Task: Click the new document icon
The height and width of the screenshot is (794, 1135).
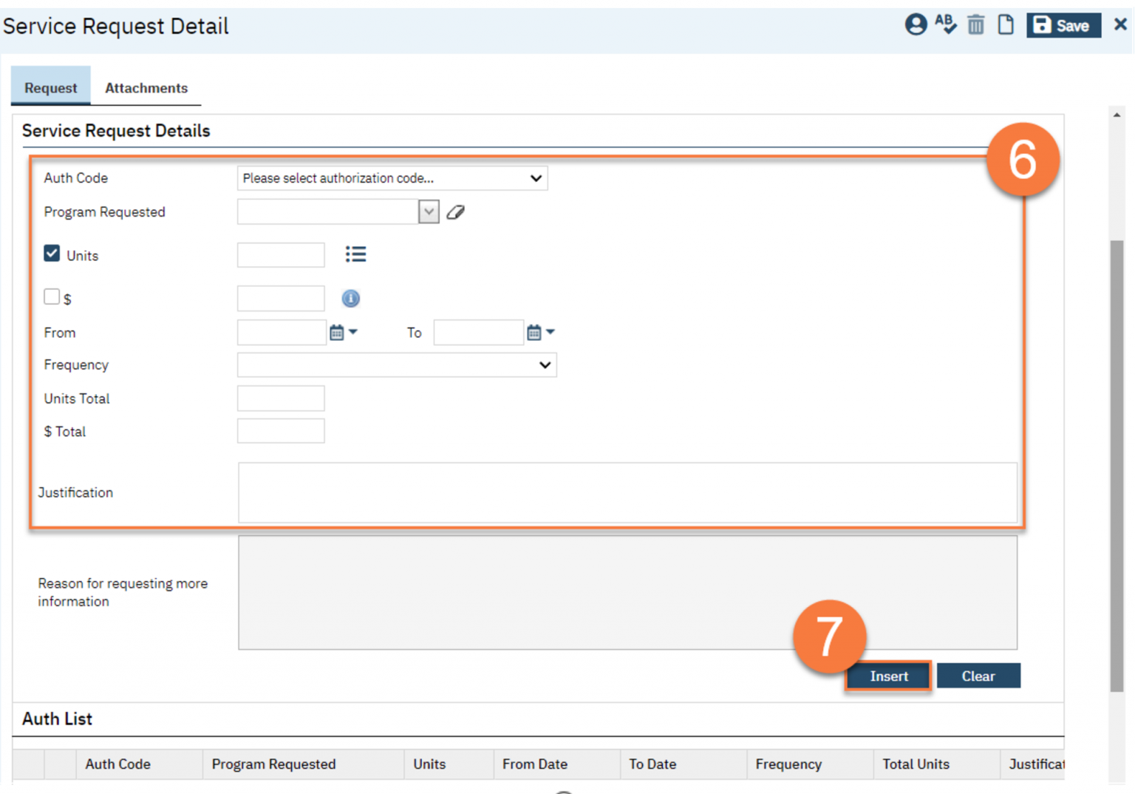Action: point(1006,25)
